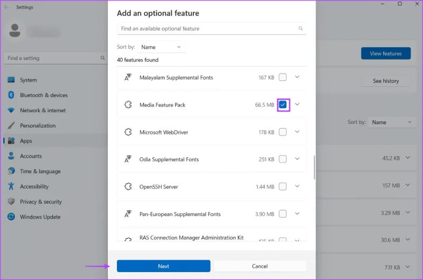This screenshot has width=423, height=280.
Task: Click the Personalization brush icon
Action: pos(11,125)
